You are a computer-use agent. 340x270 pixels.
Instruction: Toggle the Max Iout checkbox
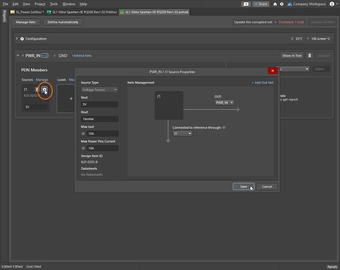pos(83,134)
